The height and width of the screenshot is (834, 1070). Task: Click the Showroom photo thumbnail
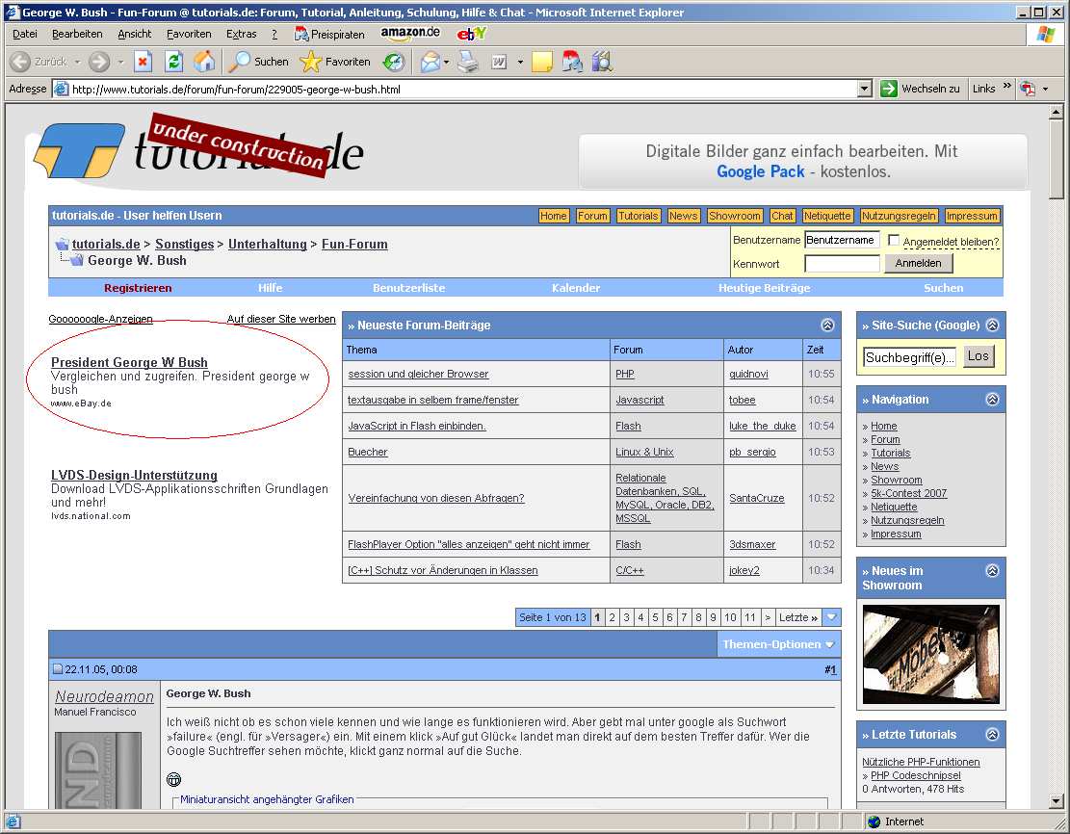point(930,654)
